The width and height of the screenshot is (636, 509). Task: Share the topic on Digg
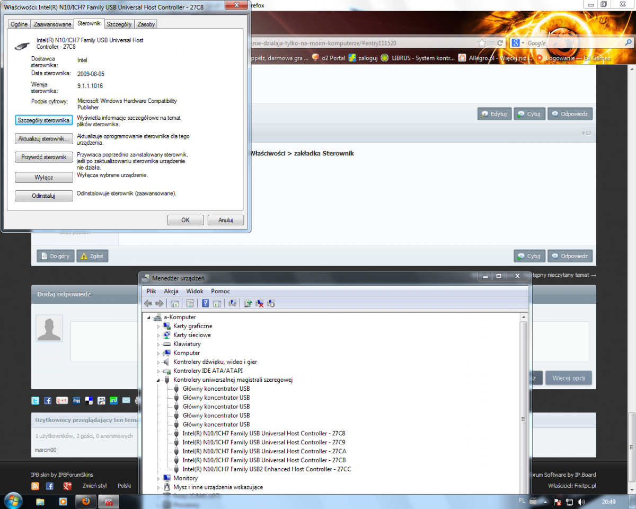(x=77, y=400)
